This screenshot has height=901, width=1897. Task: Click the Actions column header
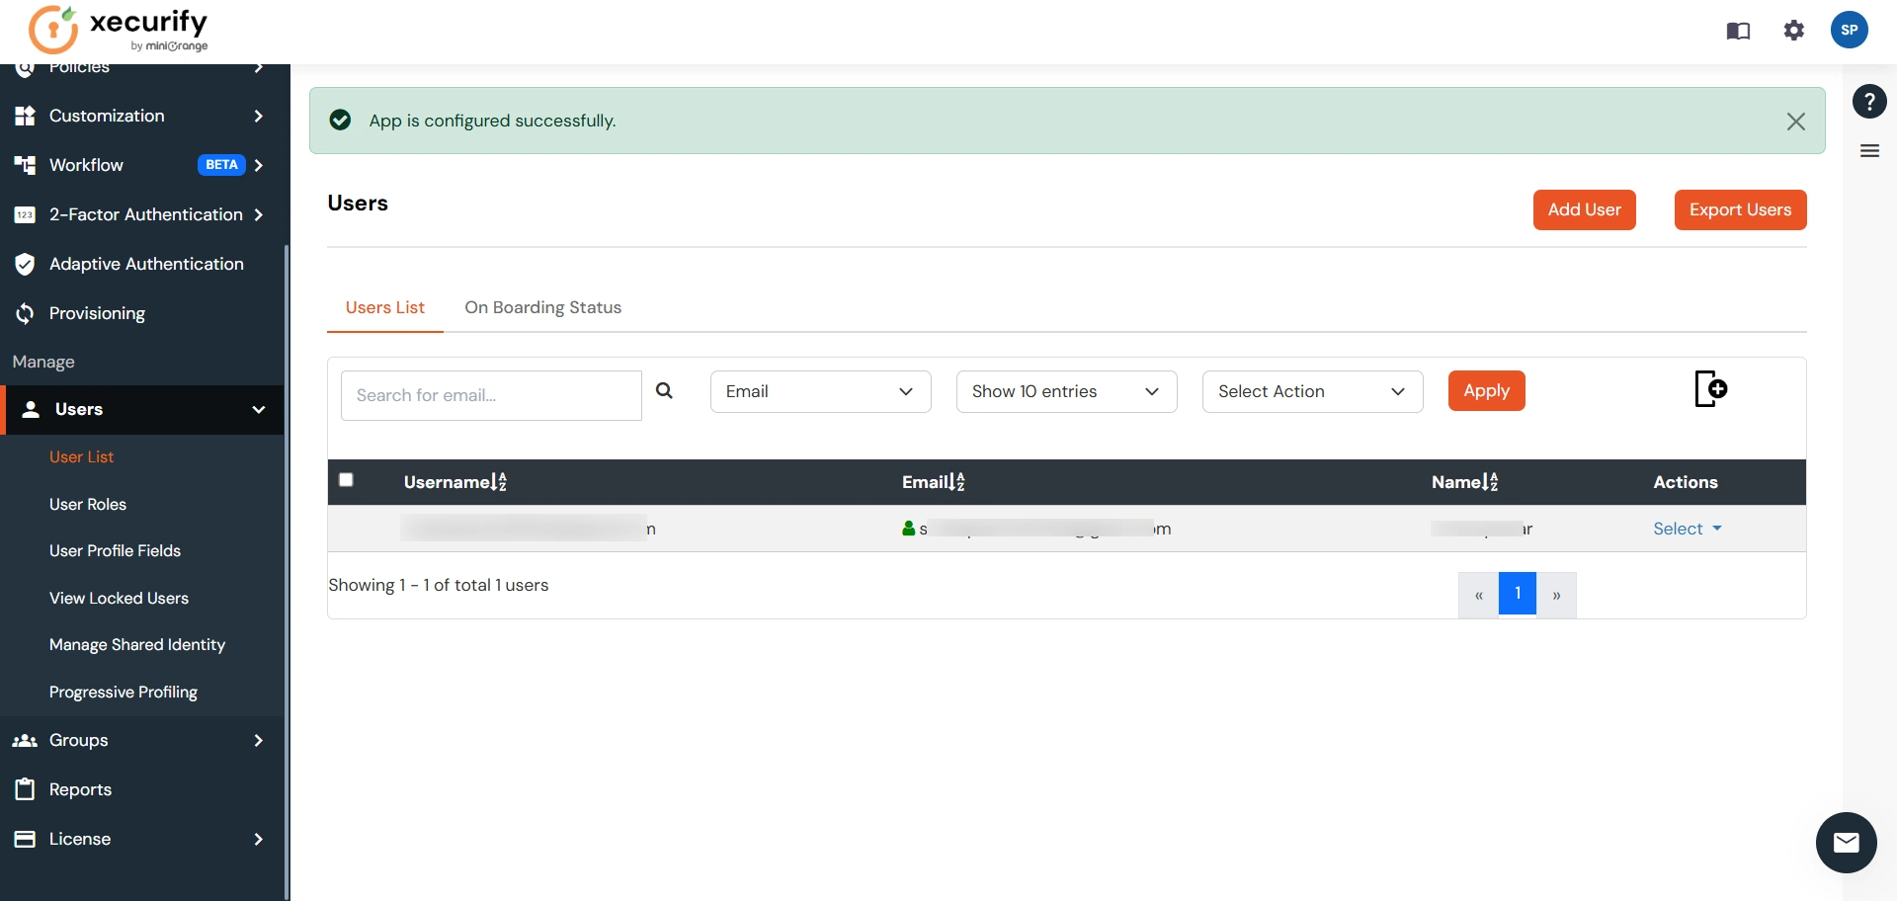[x=1686, y=482]
